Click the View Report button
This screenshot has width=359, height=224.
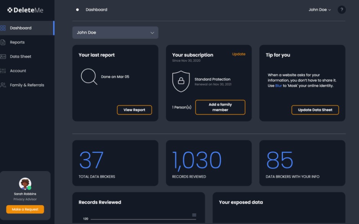pos(134,110)
